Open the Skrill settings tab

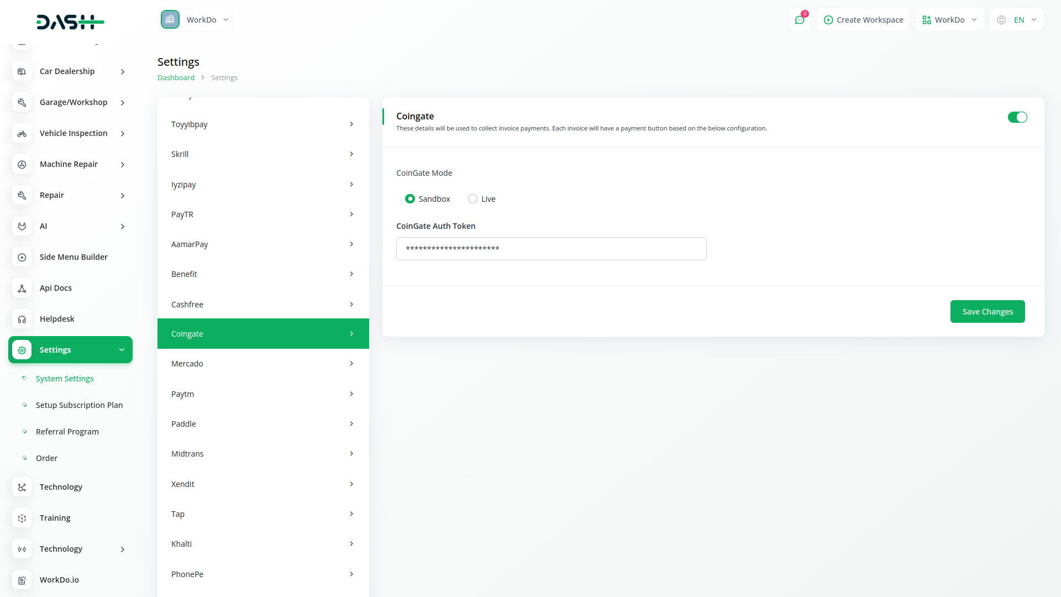pos(263,154)
